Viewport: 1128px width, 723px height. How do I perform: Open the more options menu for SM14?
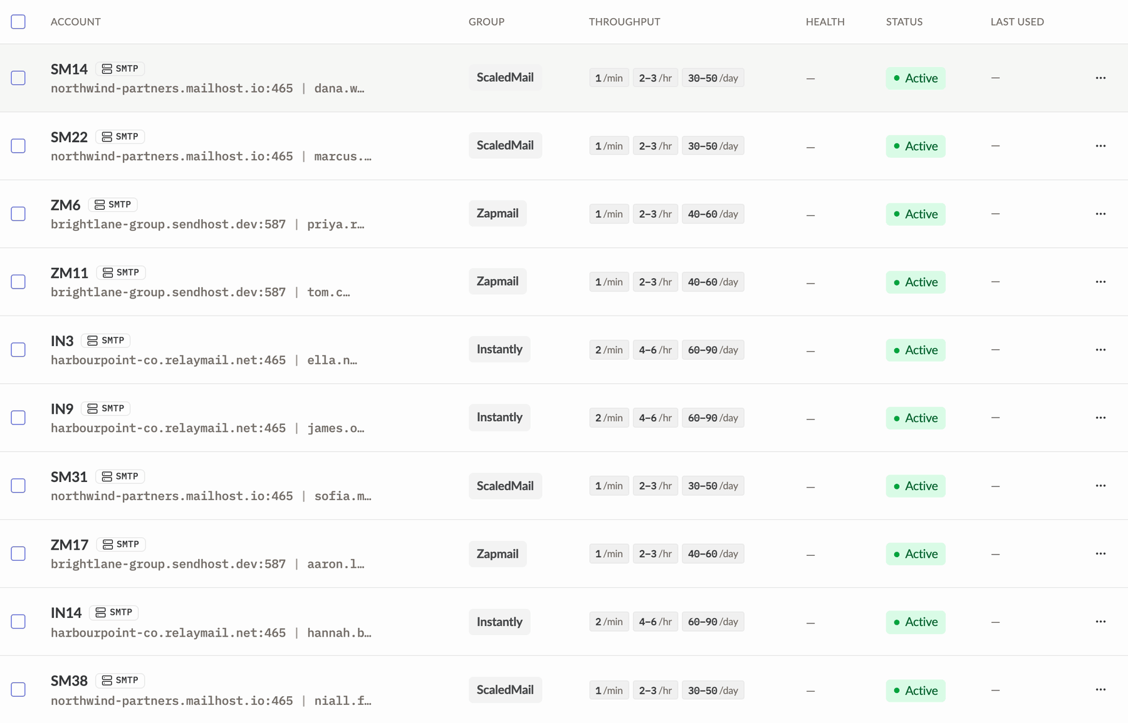coord(1100,78)
